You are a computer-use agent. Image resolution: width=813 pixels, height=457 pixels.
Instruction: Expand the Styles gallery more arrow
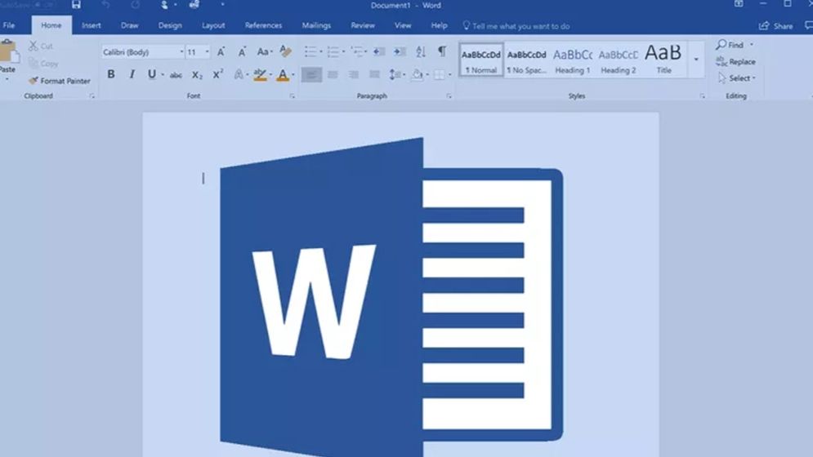coord(696,60)
